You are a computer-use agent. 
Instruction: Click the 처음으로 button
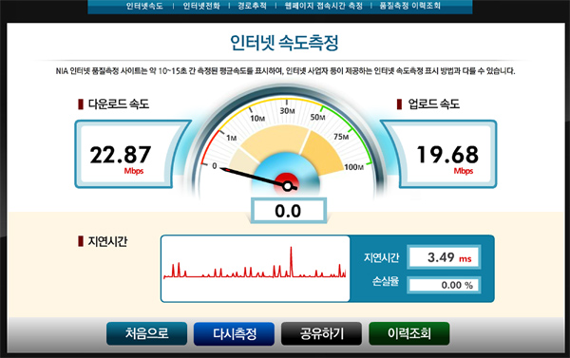[147, 333]
